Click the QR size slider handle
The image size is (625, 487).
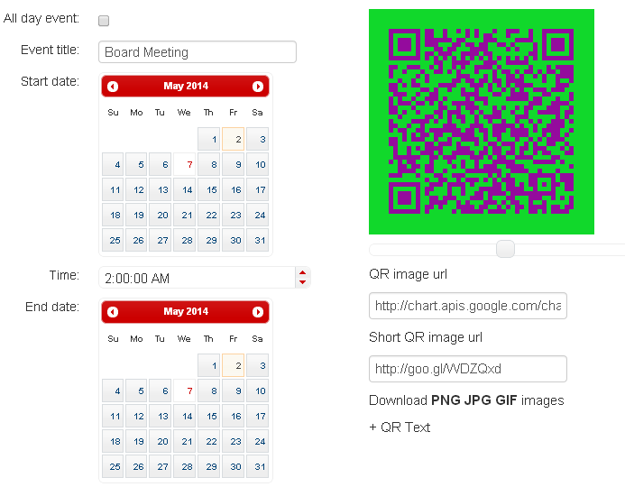(506, 249)
